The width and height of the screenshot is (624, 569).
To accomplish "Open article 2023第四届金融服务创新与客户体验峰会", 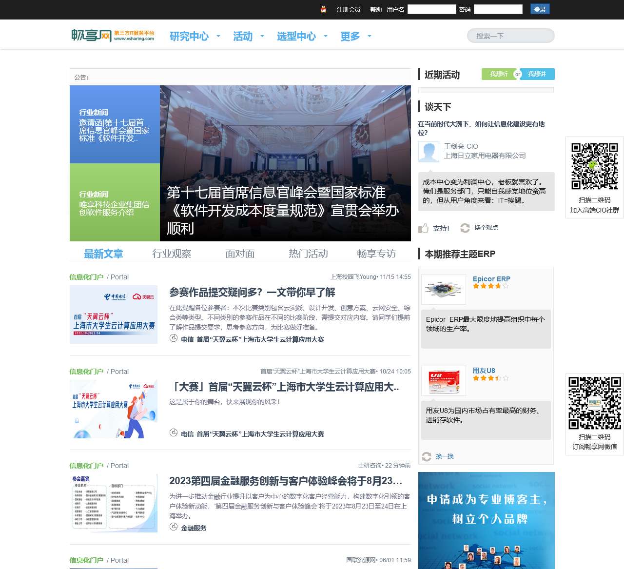I will [x=286, y=481].
